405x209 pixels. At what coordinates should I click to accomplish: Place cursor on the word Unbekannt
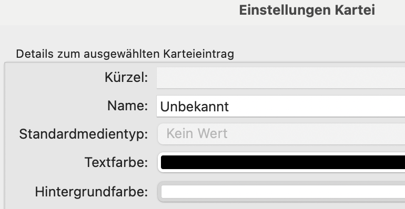tap(195, 107)
